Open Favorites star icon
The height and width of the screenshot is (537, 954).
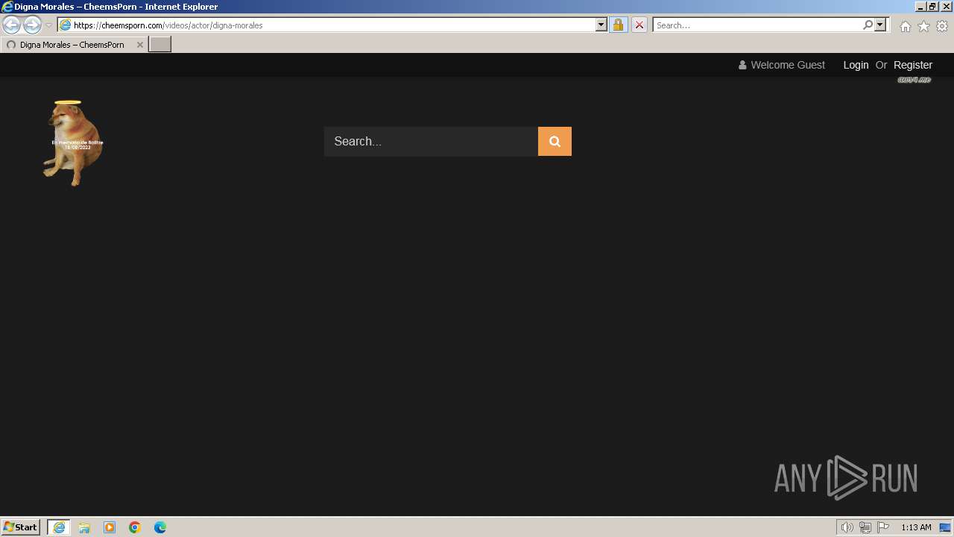[x=923, y=26]
